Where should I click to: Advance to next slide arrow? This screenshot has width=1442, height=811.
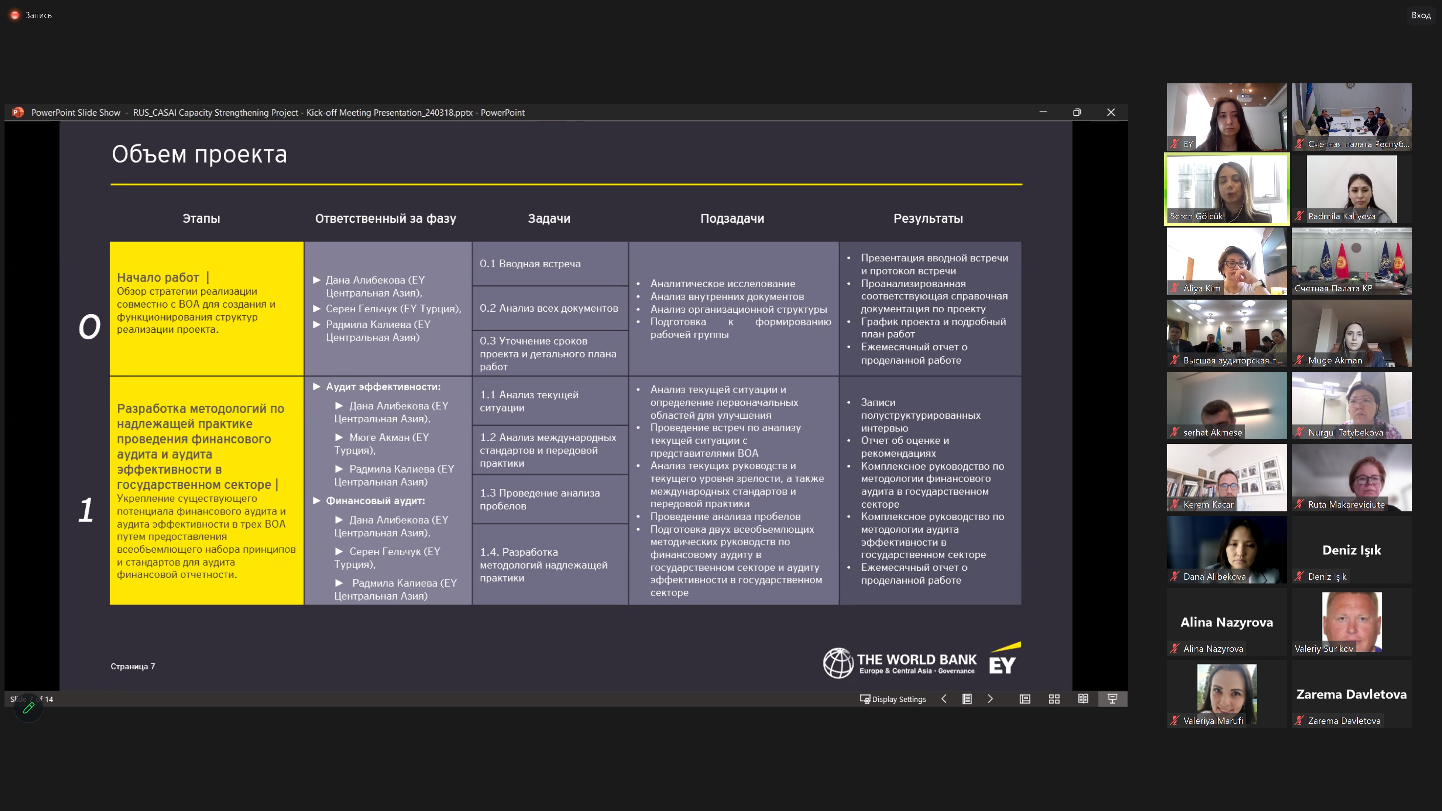click(990, 698)
